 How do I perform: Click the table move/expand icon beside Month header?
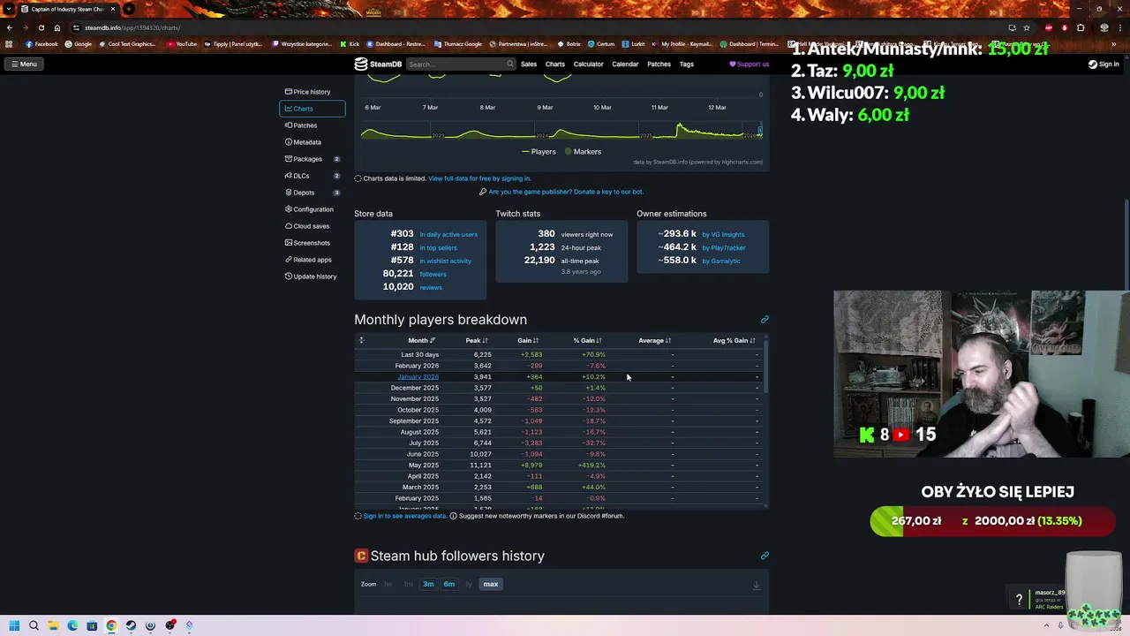point(361,340)
